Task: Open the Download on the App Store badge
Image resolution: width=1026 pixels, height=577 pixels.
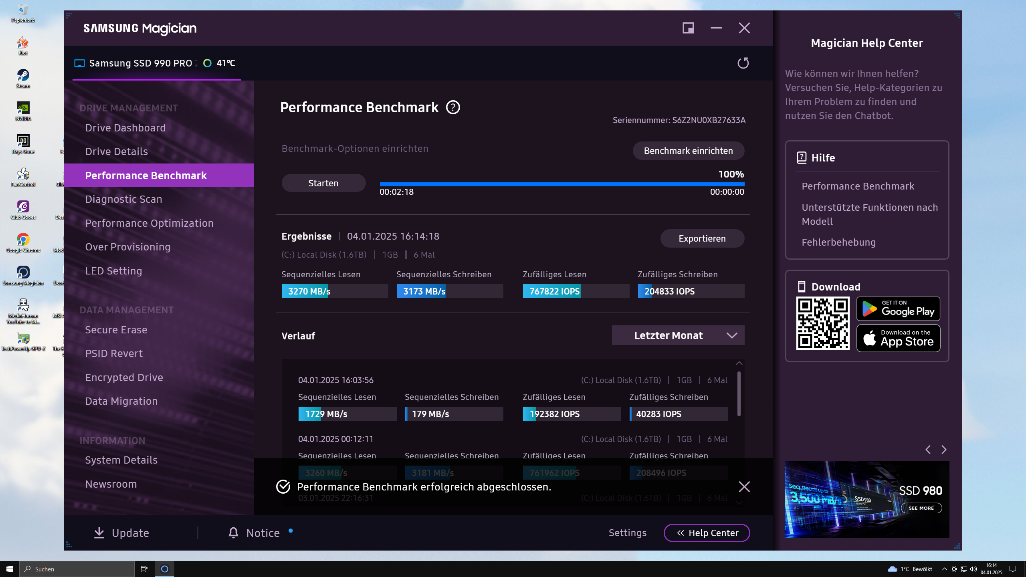Action: 898,338
